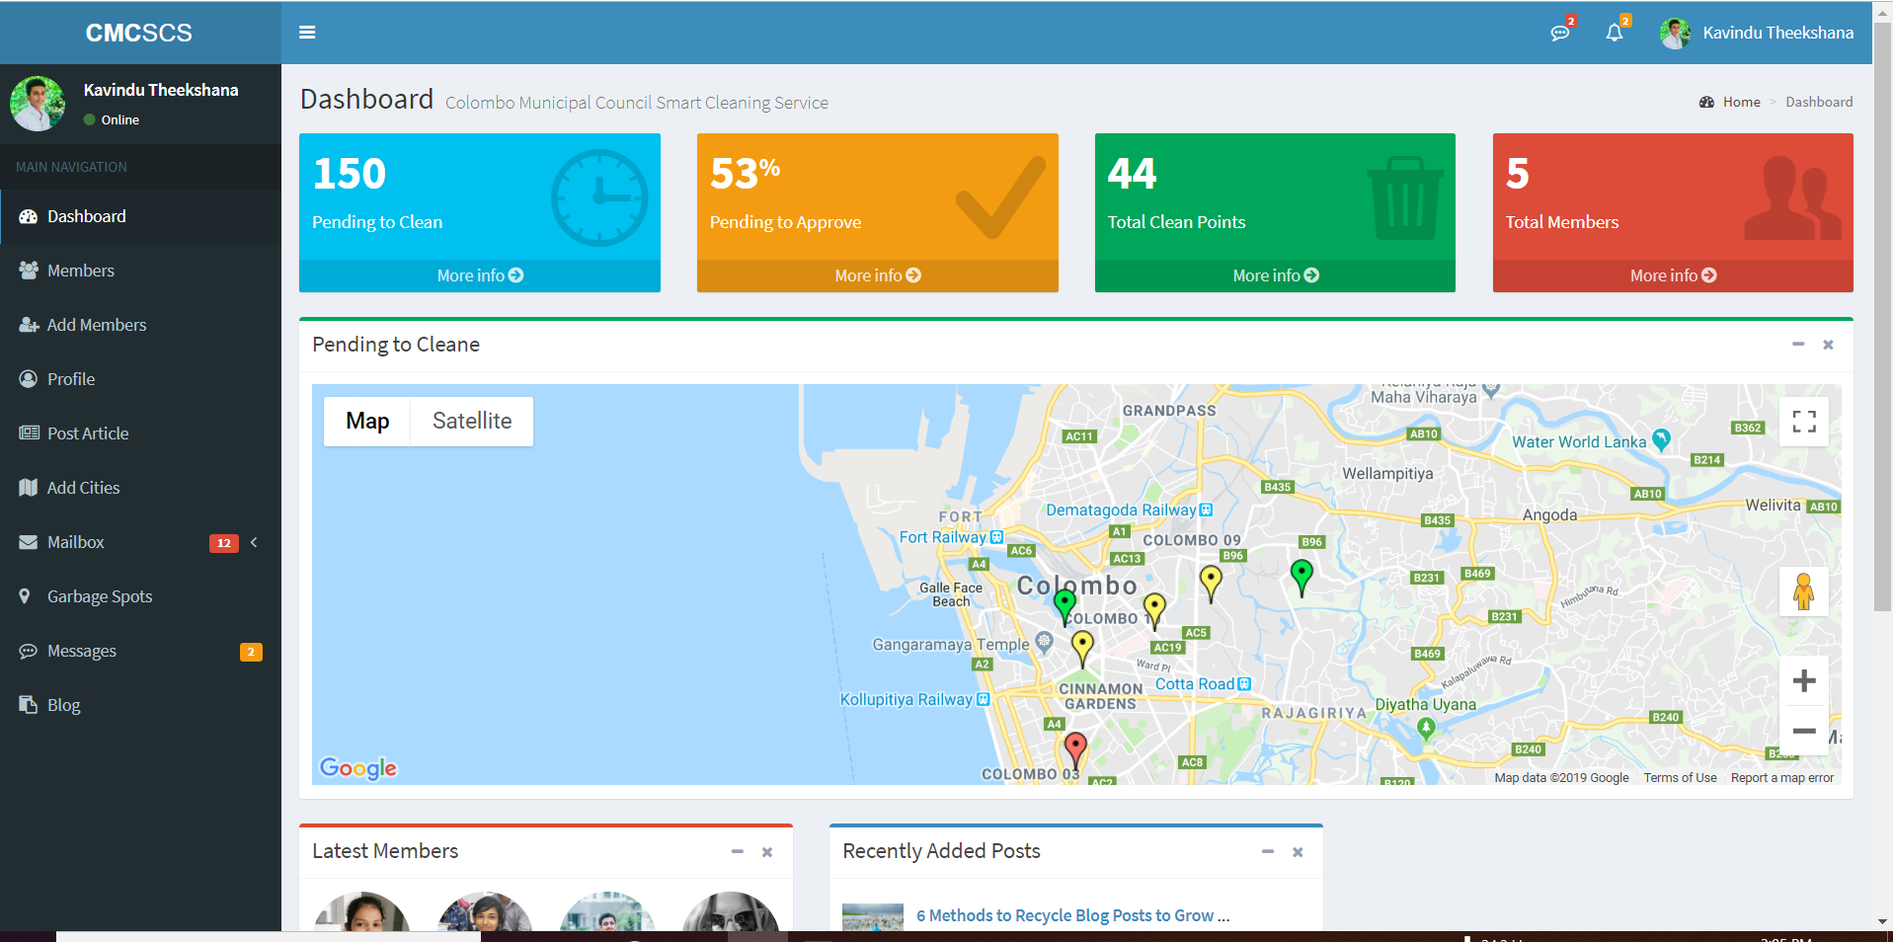Click sidebar user profile avatar

(x=38, y=104)
